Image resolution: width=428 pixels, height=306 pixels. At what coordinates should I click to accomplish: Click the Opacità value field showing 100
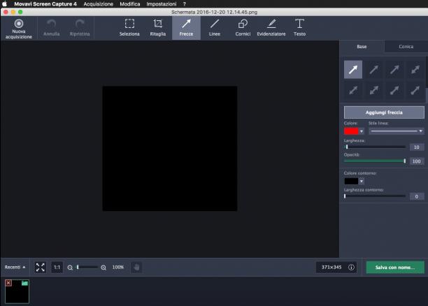point(417,161)
